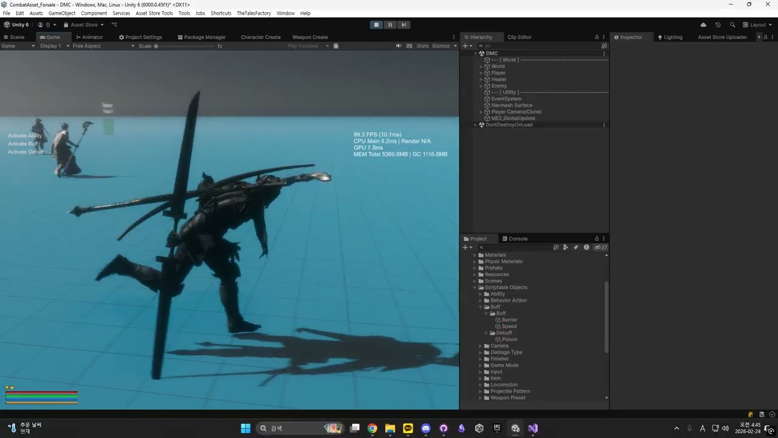This screenshot has width=778, height=438.
Task: Toggle the shortcuts keyboard icon in Game view
Action: (x=409, y=46)
